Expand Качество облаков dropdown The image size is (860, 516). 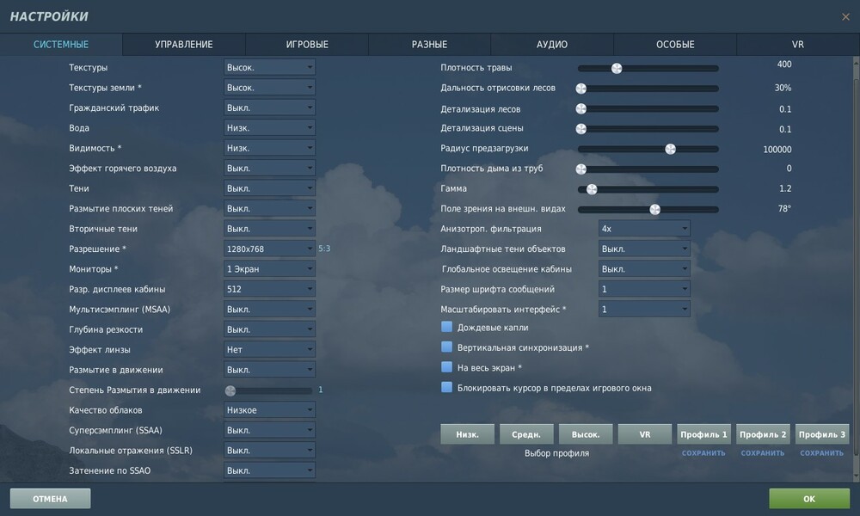pos(269,410)
